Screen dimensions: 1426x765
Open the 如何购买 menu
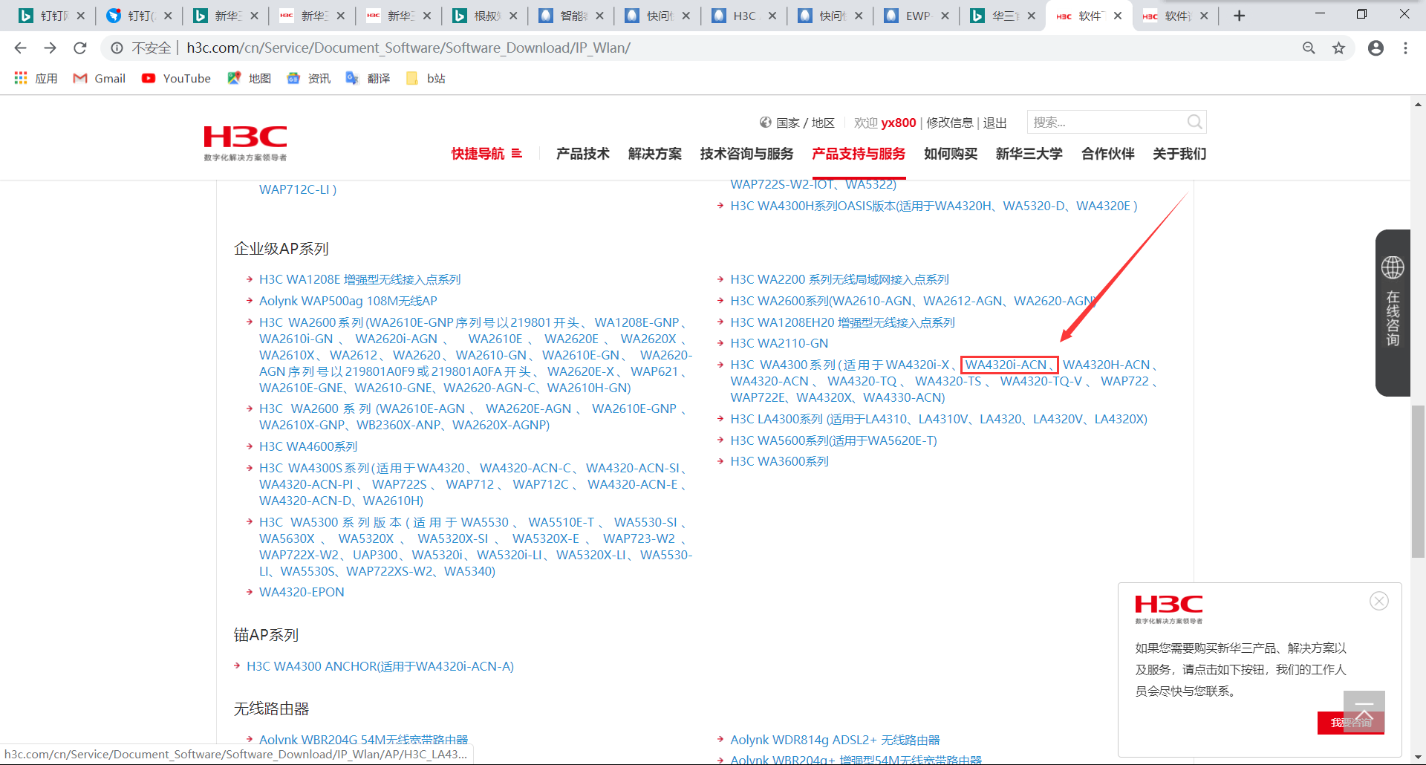click(951, 154)
